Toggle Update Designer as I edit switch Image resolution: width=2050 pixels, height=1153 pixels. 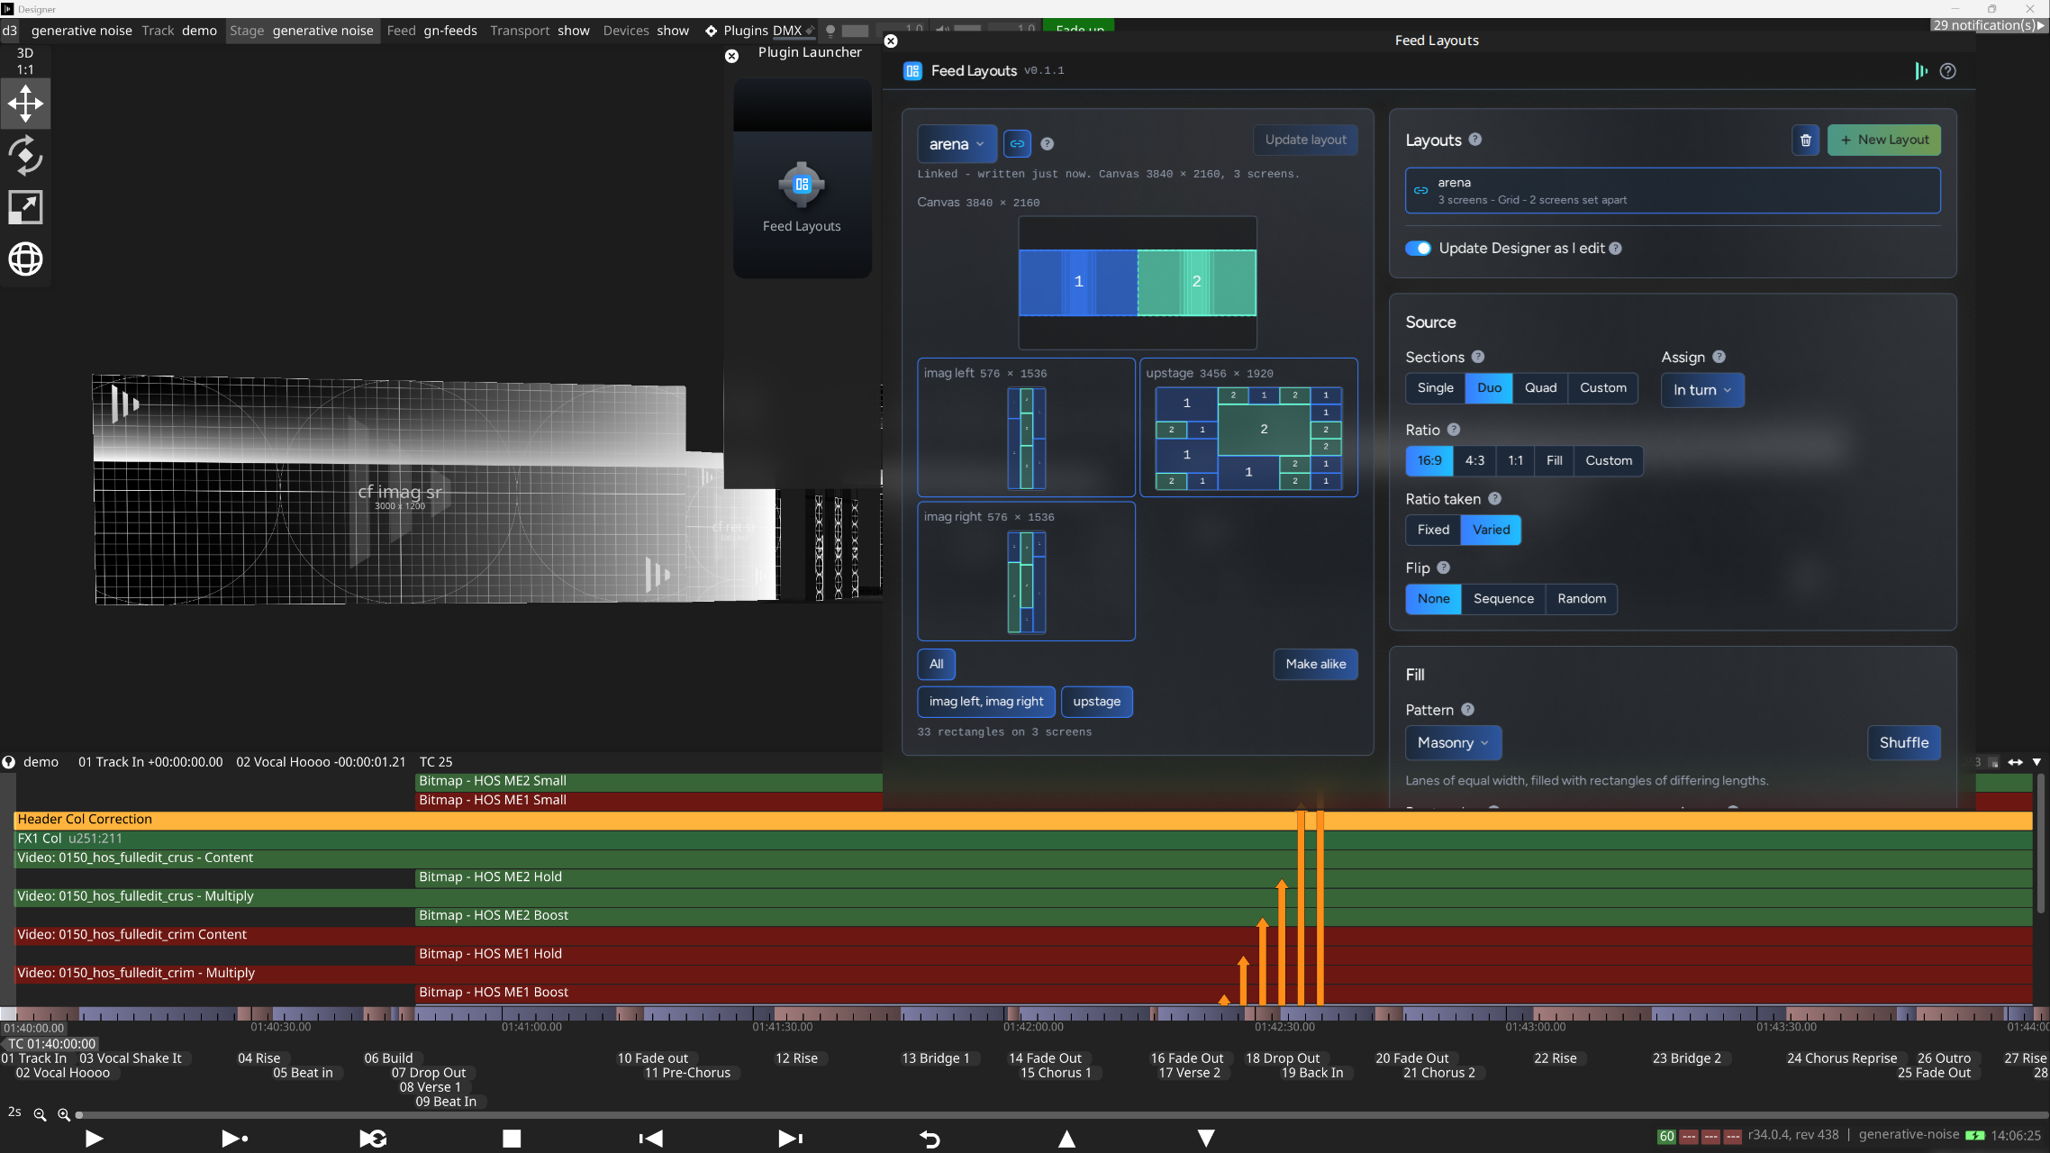click(x=1418, y=249)
